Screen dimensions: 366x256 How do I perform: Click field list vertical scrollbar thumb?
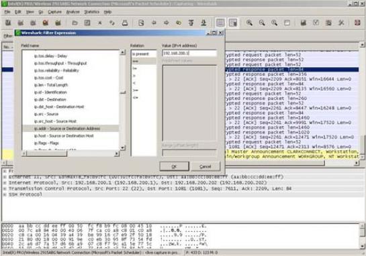[123, 92]
